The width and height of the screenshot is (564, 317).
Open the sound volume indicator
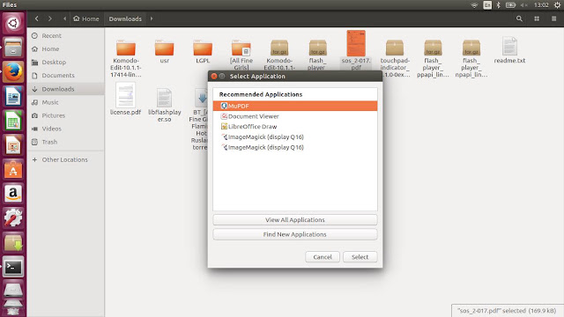pos(523,5)
